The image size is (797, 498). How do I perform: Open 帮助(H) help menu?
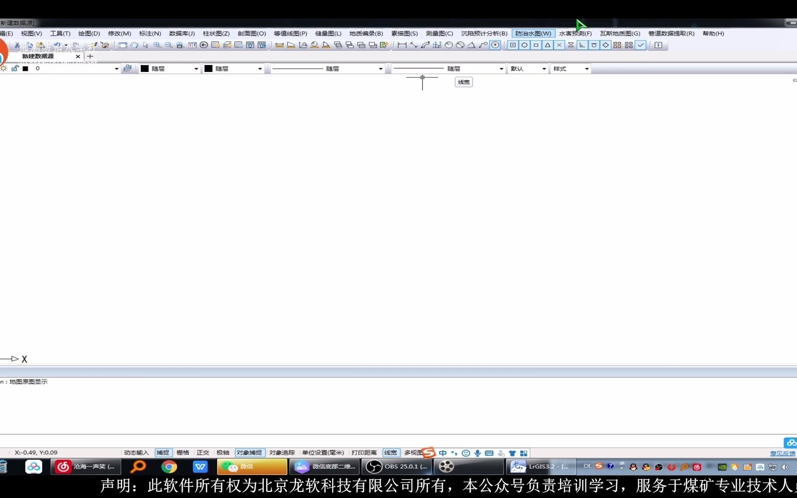pos(713,33)
